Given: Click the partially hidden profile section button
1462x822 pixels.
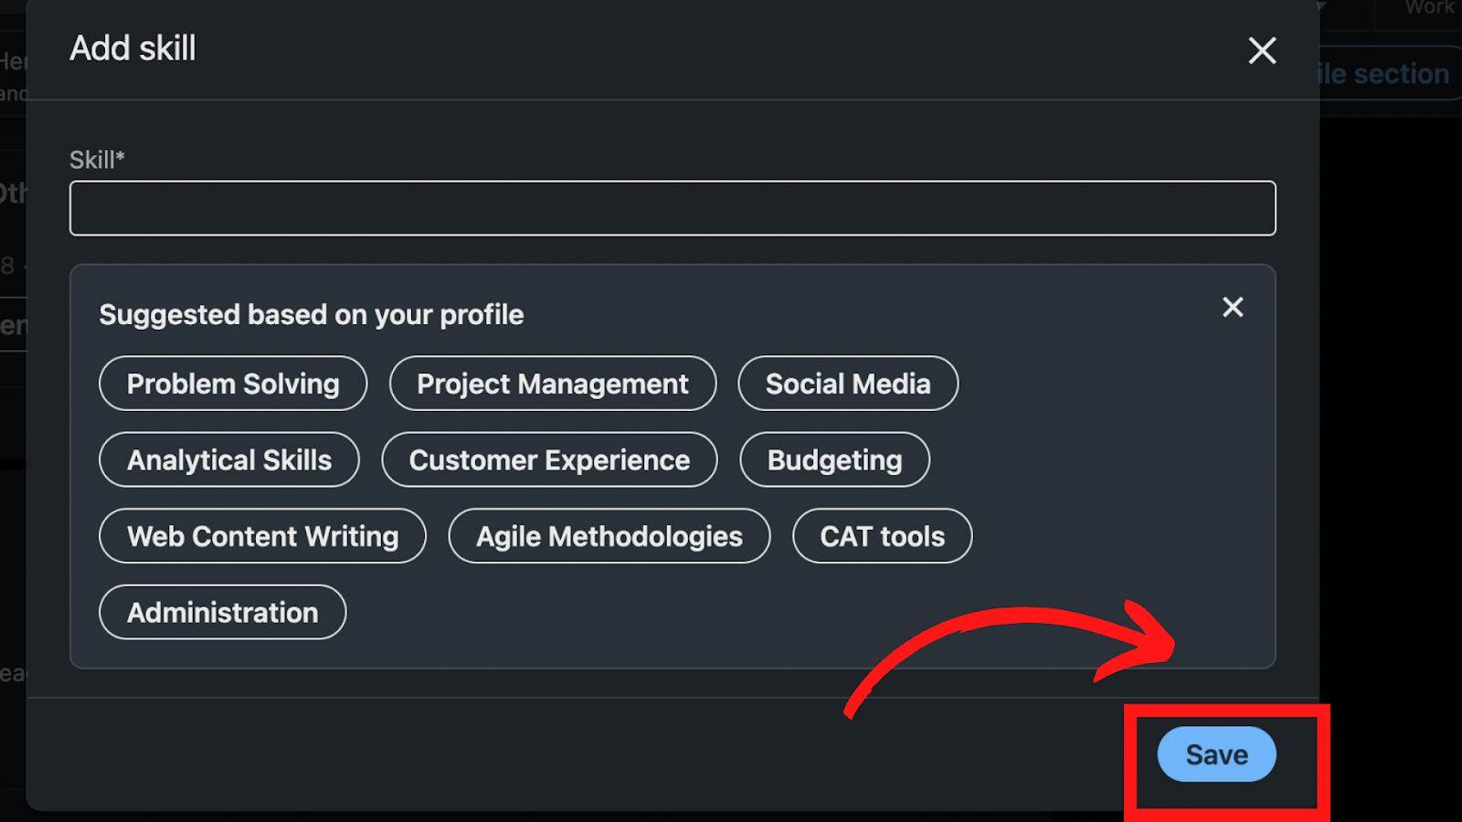Looking at the screenshot, I should pos(1389,74).
